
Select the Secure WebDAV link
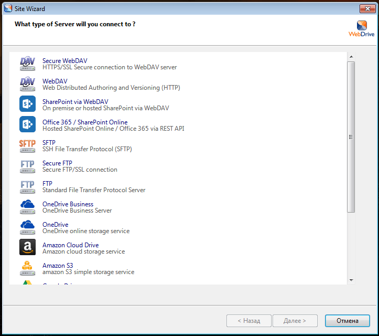tap(65, 61)
